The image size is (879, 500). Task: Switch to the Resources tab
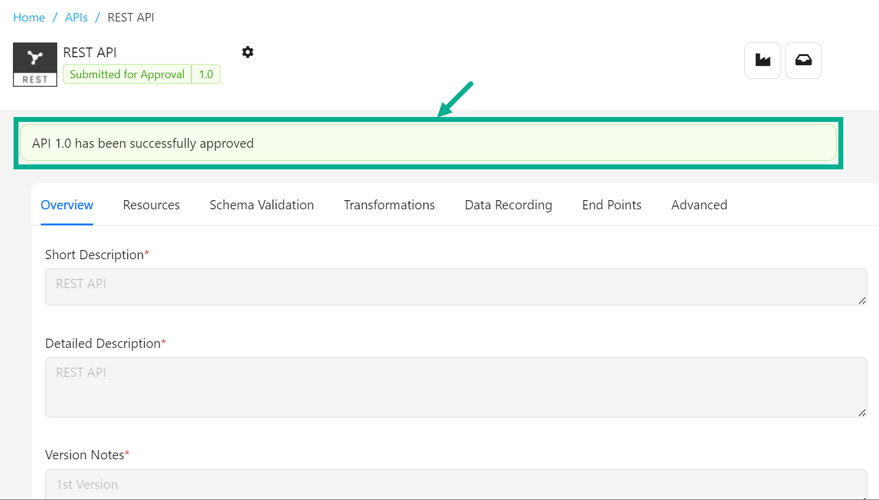[151, 205]
